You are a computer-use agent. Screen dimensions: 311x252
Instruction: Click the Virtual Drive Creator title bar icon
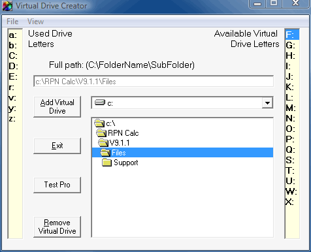click(7, 6)
